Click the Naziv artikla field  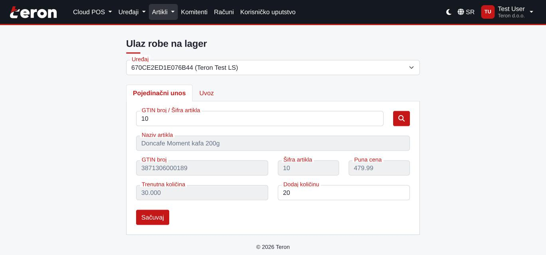pos(273,143)
